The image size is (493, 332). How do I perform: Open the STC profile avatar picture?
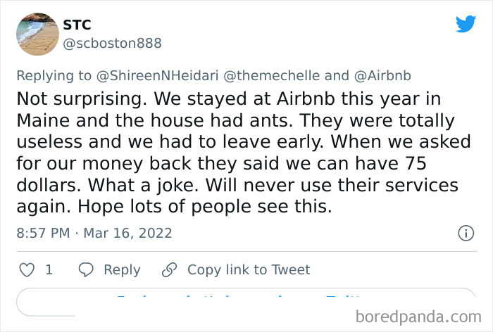[37, 34]
